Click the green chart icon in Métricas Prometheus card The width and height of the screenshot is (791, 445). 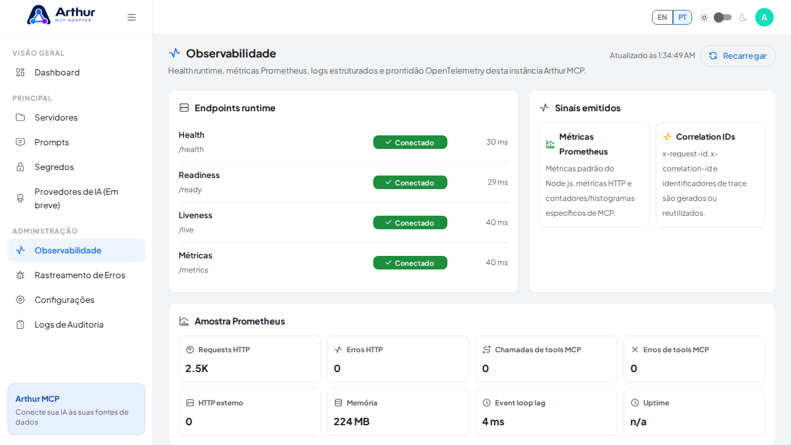551,144
